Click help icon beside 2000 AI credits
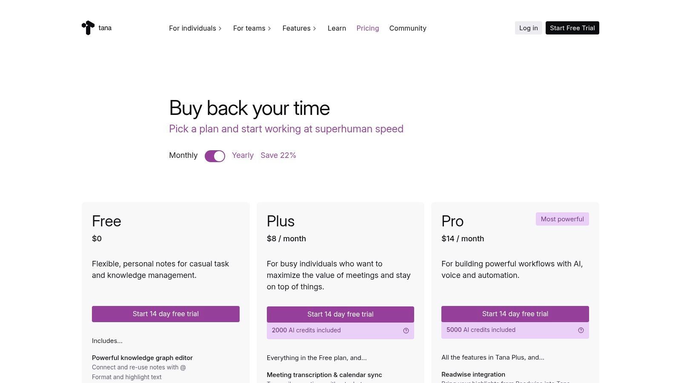Screen dimensions: 681x383 [x=406, y=331]
